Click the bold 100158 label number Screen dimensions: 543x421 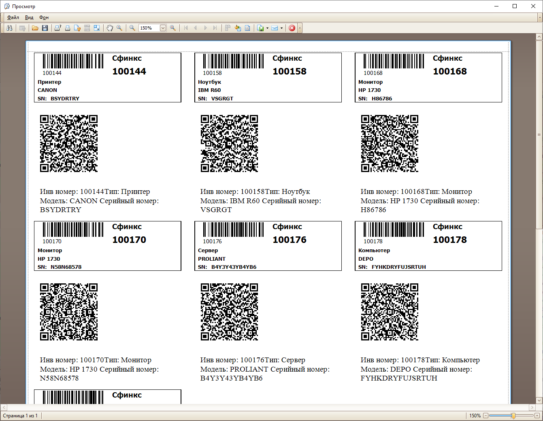290,72
